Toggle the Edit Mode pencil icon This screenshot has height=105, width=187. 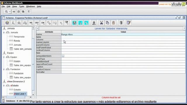tap(129, 23)
